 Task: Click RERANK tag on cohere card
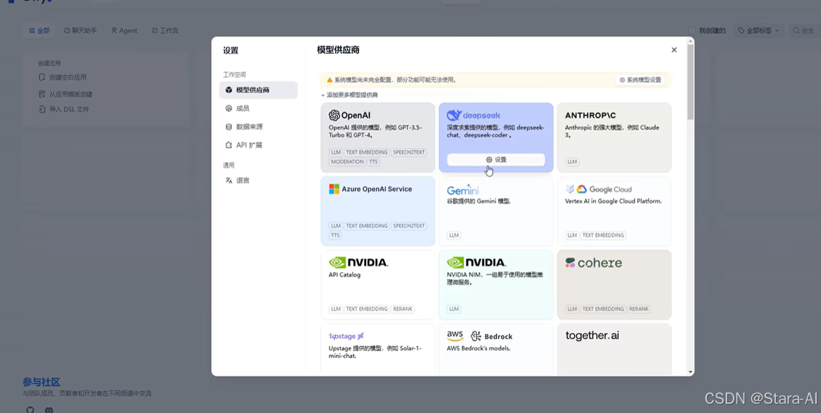coord(639,309)
